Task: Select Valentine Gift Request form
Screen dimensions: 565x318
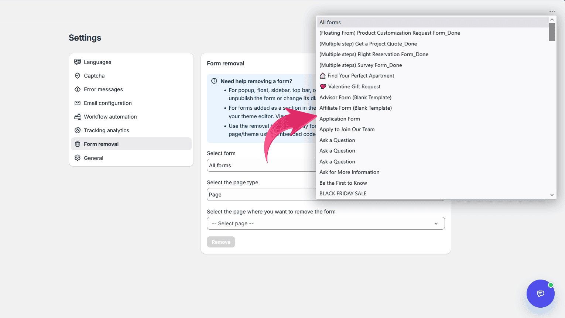Action: (x=432, y=86)
